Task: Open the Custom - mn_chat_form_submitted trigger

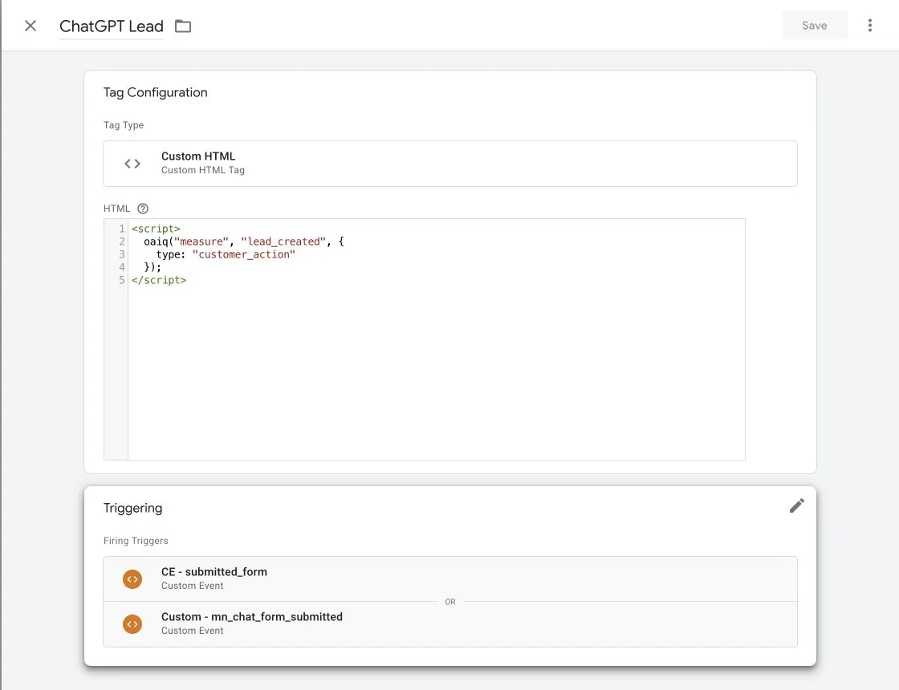Action: click(450, 624)
